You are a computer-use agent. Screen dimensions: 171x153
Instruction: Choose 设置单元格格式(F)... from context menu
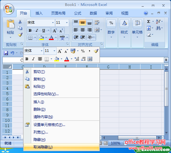(x=61, y=125)
